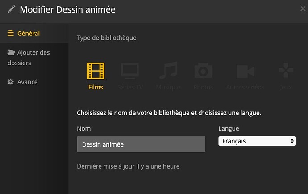308x194 pixels.
Task: Select the Photos camera icon
Action: (203, 71)
